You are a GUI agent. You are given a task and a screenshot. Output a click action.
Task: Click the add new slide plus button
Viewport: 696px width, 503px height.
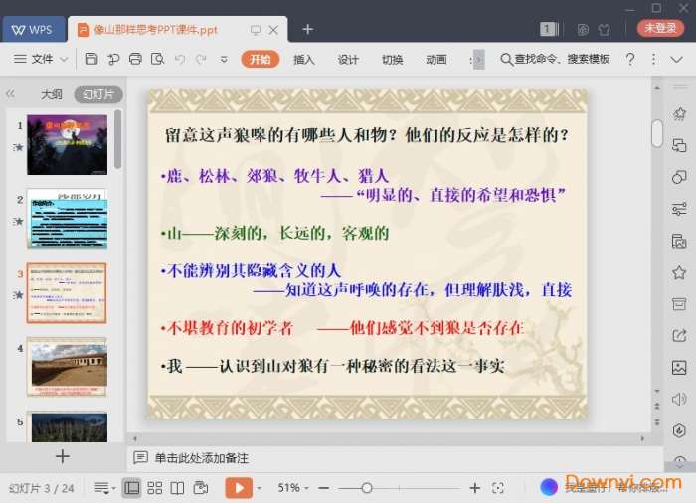click(x=63, y=456)
